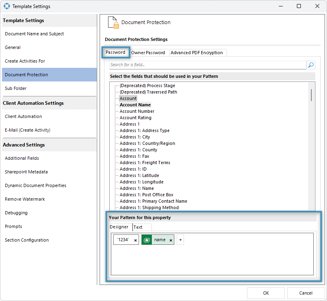Screen dimensions: 327x301
Task: Select Address 1: Latitude field
Action: (x=139, y=176)
